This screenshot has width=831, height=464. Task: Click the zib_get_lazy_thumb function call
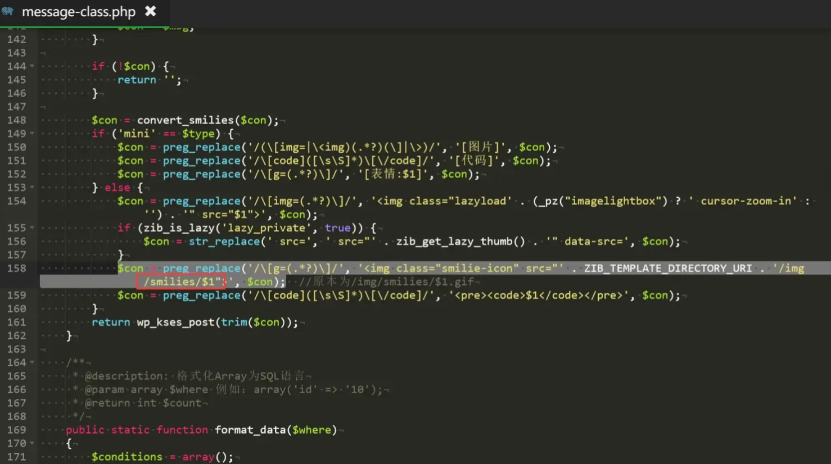coord(460,242)
